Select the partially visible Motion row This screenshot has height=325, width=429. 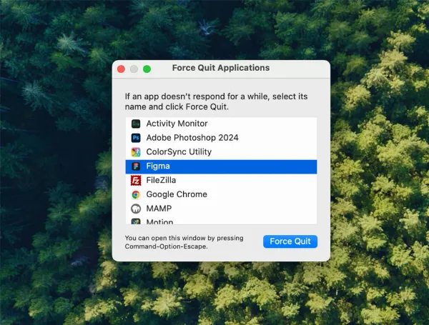[x=221, y=221]
